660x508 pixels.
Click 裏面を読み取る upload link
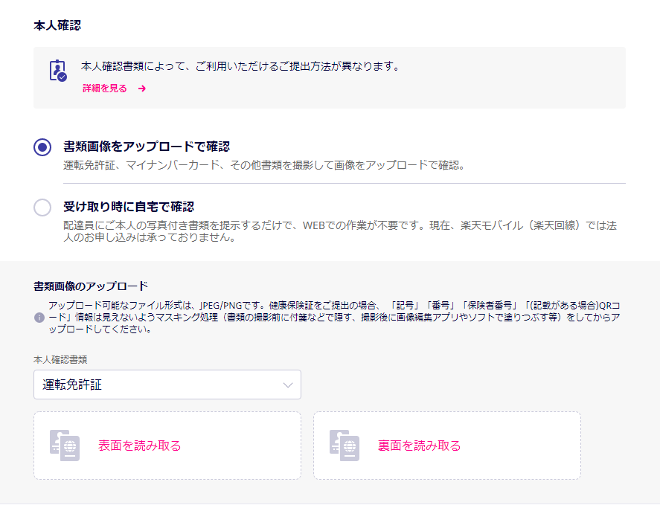coord(419,446)
